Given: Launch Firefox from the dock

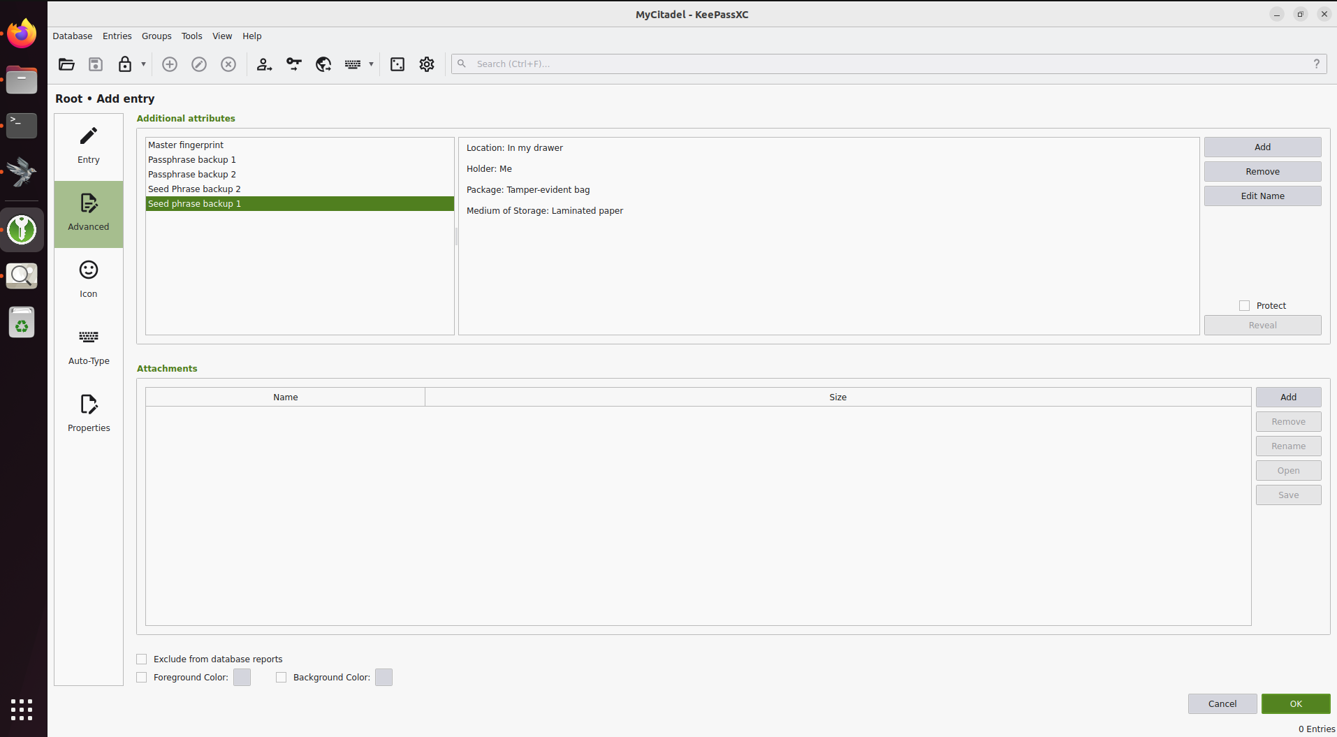Looking at the screenshot, I should click(x=22, y=34).
